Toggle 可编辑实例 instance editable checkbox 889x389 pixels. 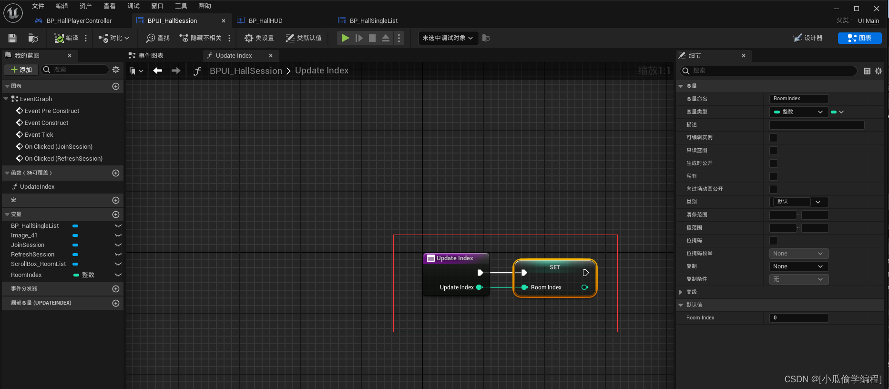[x=774, y=138]
